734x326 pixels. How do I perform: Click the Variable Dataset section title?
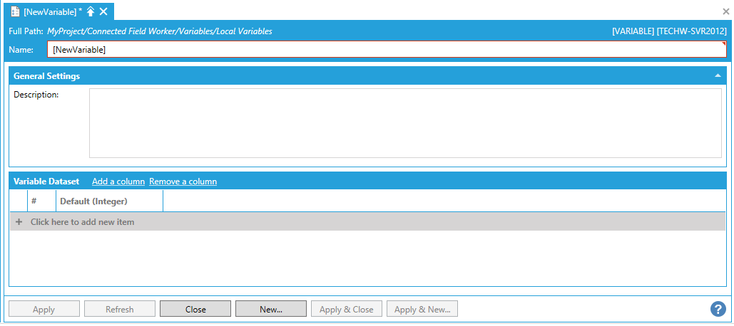point(46,182)
